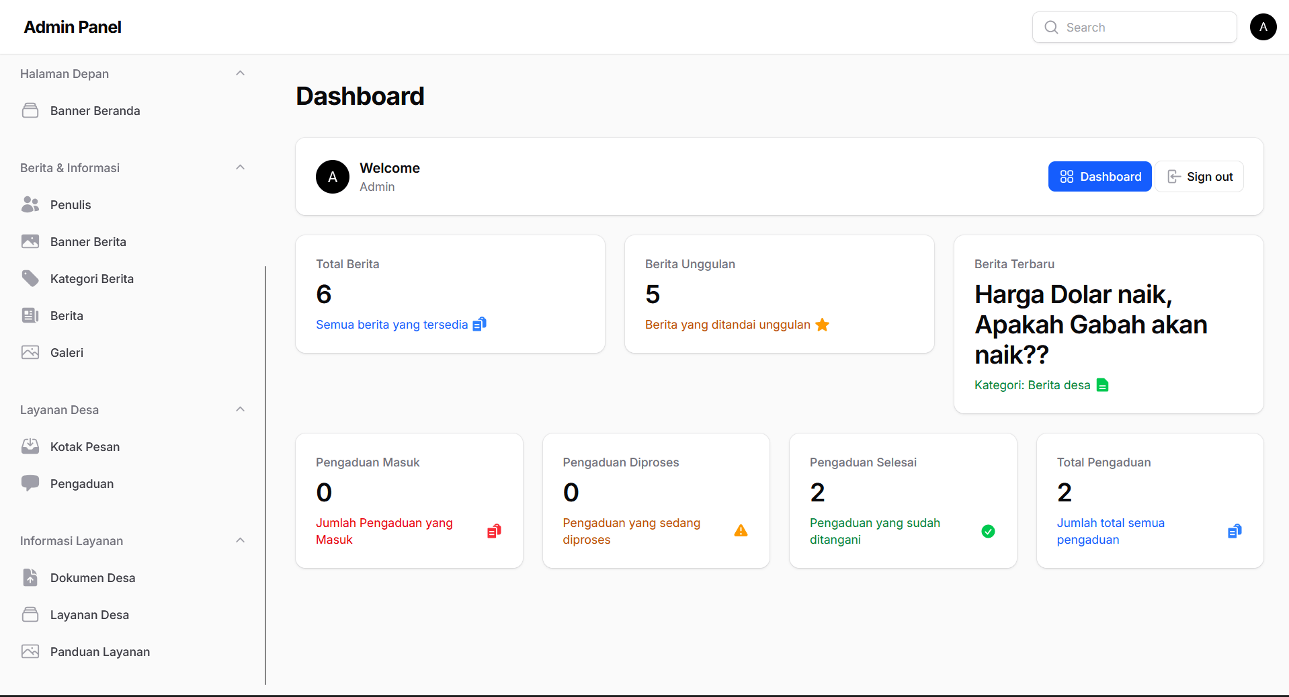The width and height of the screenshot is (1289, 697).
Task: Click the blue Dashboard button
Action: click(1099, 177)
